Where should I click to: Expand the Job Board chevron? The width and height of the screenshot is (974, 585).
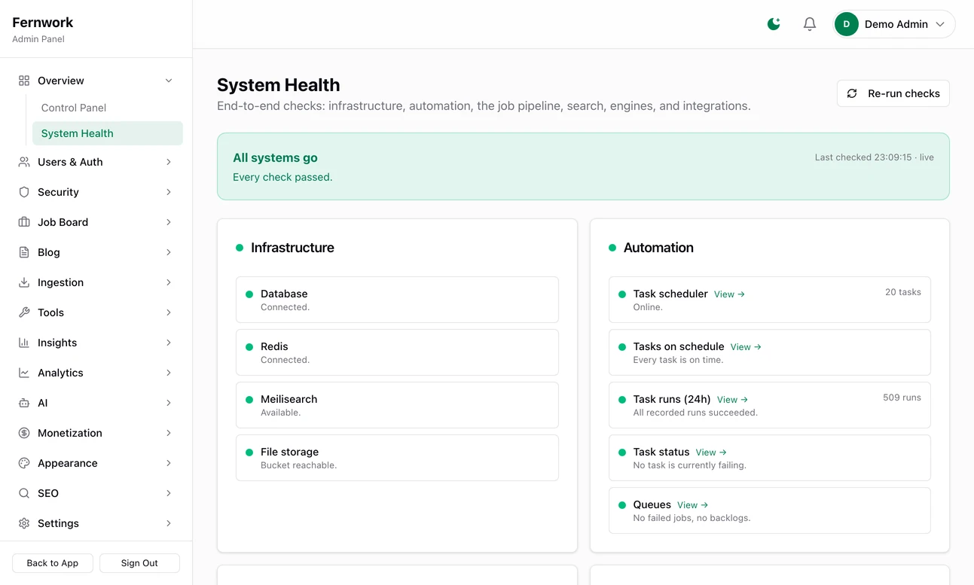pyautogui.click(x=169, y=222)
